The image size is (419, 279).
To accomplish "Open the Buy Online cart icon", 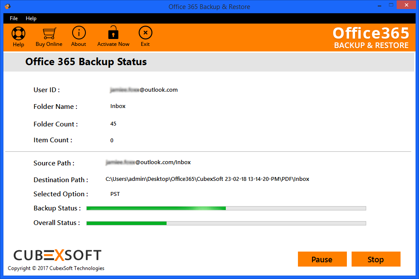I will [49, 33].
